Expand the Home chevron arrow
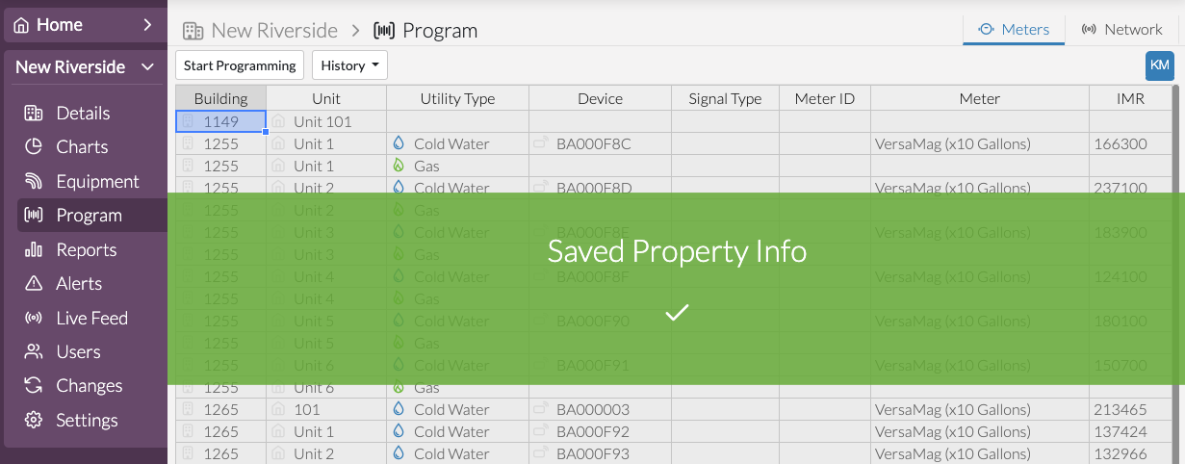The image size is (1185, 464). coord(147,25)
